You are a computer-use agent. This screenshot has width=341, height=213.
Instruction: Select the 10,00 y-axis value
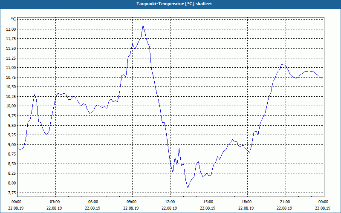coord(11,106)
